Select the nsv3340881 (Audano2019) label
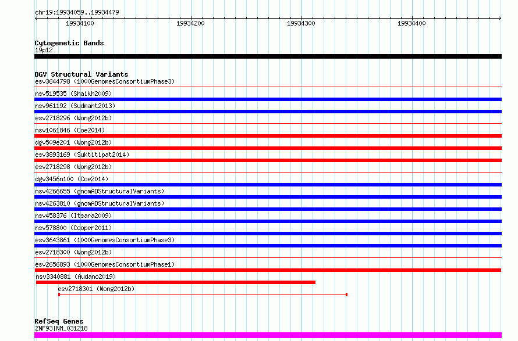 pyautogui.click(x=76, y=277)
